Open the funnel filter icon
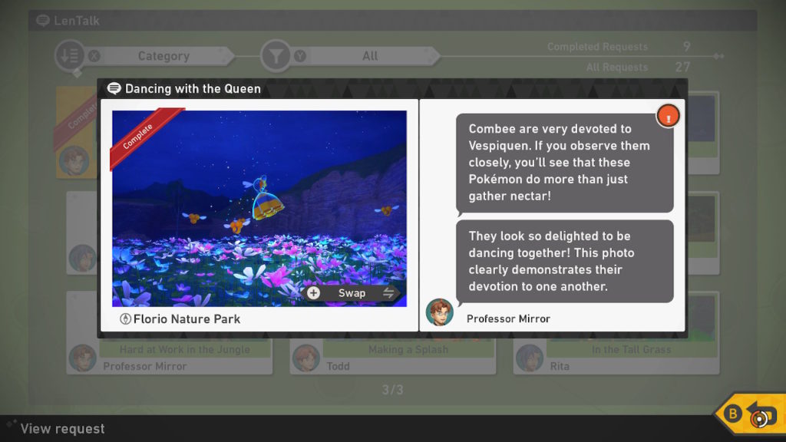 [276, 55]
